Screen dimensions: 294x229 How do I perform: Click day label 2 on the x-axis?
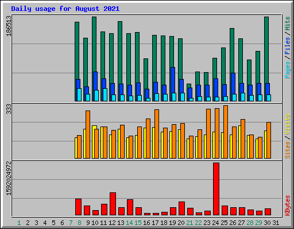(28, 223)
